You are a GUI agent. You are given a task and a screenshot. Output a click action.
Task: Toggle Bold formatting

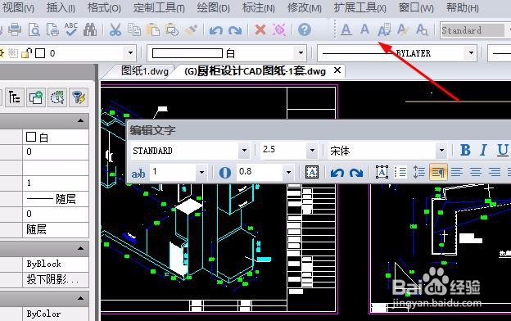(465, 150)
